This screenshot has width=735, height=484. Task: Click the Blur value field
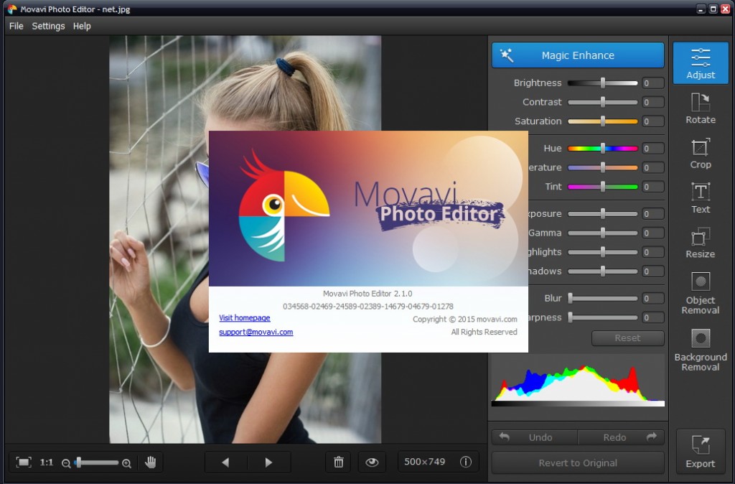click(652, 298)
